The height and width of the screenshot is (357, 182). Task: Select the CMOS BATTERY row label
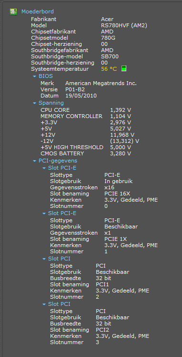pyautogui.click(x=62, y=153)
